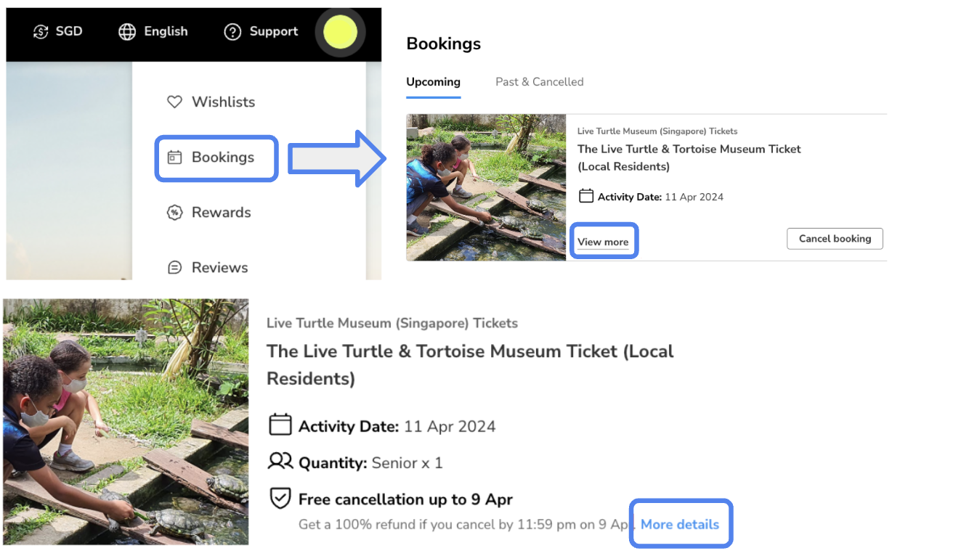The height and width of the screenshot is (556, 969).
Task: Click the Reviews speech bubble icon
Action: (x=174, y=268)
